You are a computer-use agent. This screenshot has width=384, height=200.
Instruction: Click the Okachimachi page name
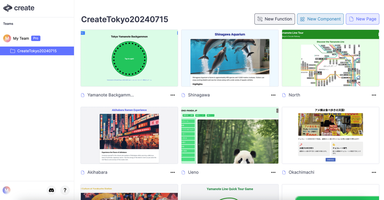[x=301, y=172]
